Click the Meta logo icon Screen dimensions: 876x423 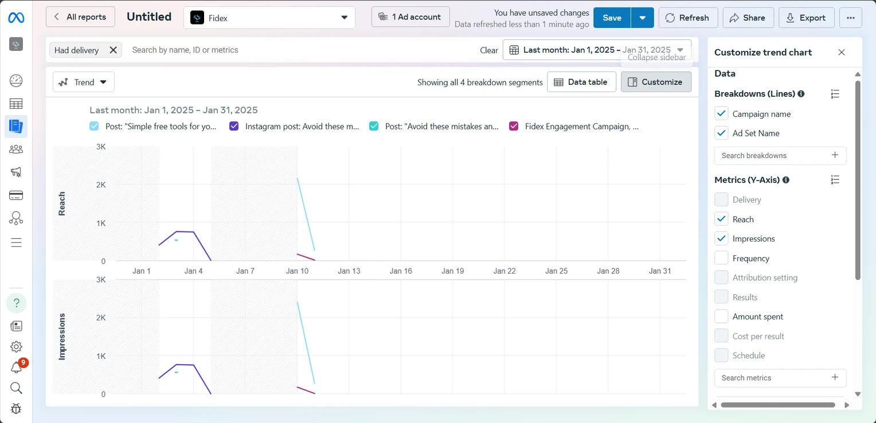click(16, 18)
